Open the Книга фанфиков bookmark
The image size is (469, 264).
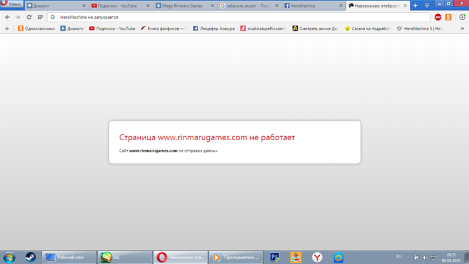click(x=164, y=28)
